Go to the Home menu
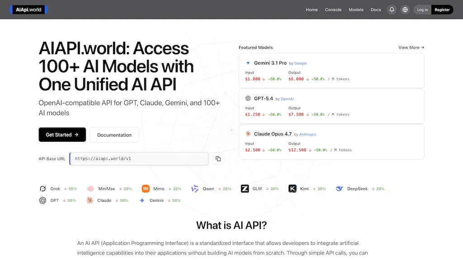 312,10
